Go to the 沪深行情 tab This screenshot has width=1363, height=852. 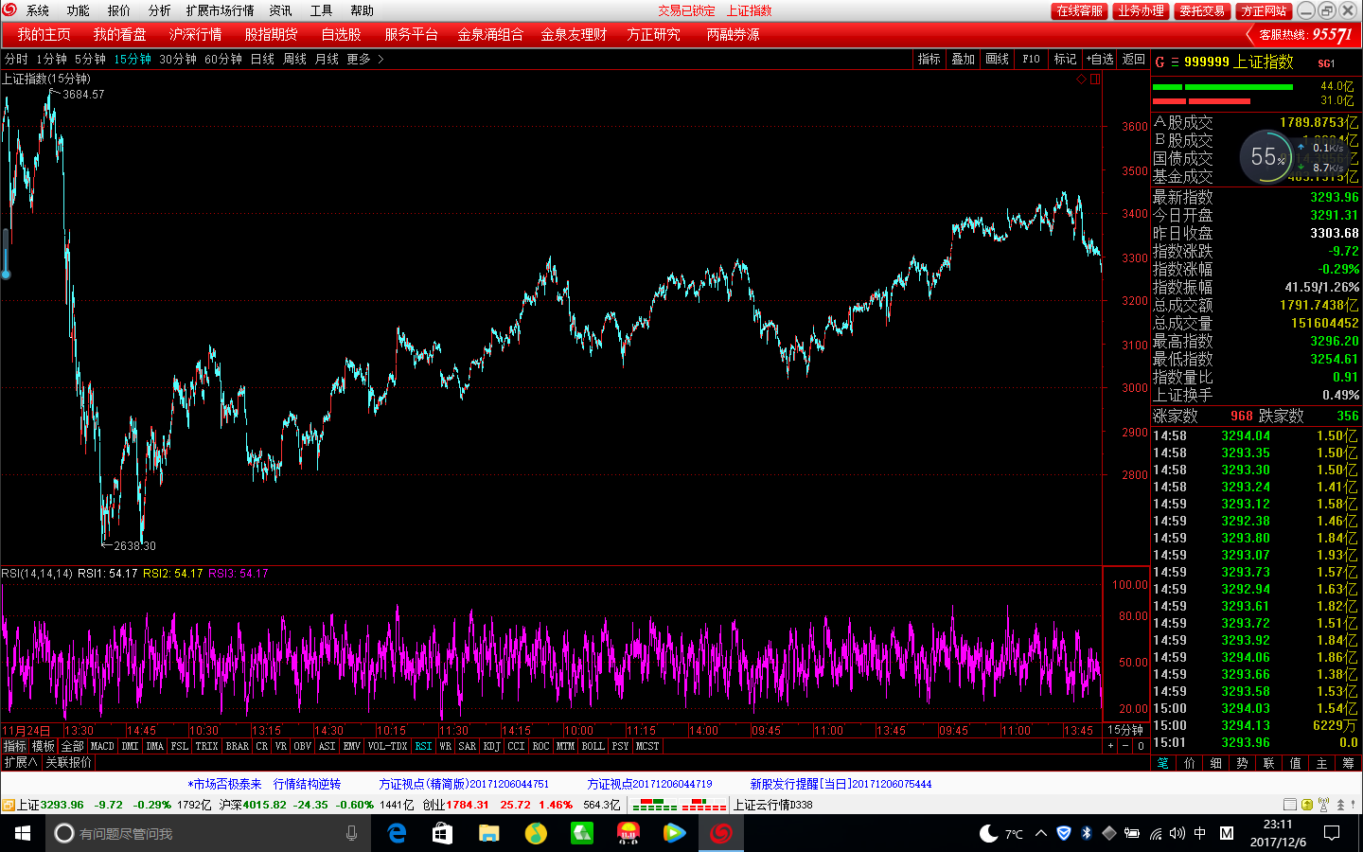[195, 34]
